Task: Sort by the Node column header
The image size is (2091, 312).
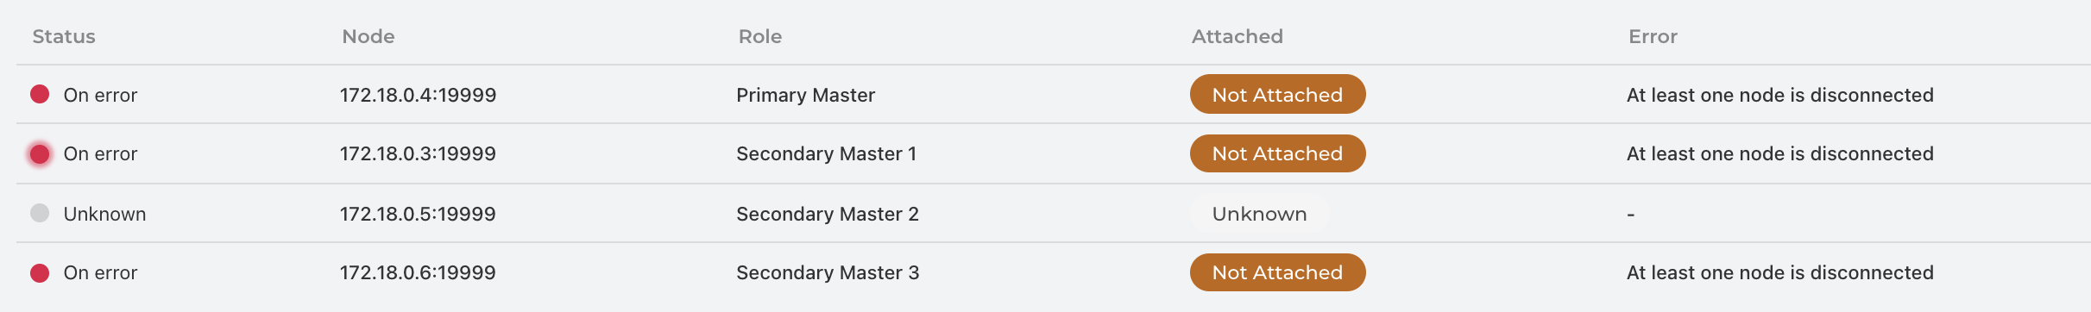Action: tap(368, 36)
